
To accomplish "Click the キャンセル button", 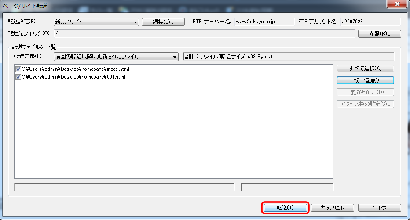I will tap(332, 207).
